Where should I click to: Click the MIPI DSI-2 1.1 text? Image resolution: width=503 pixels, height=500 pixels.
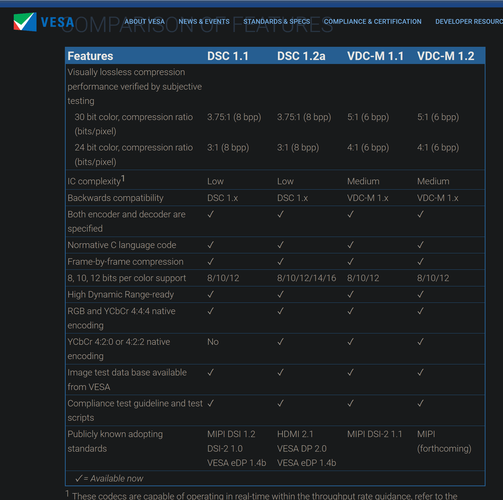pos(375,434)
